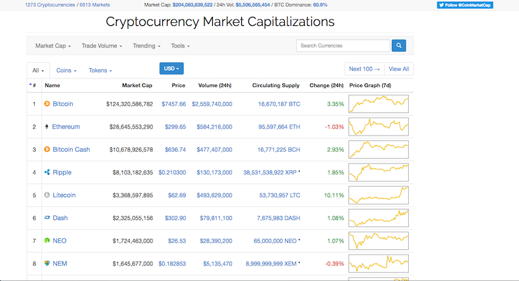Open the Dash currency link
Screen dimensions: 519x281
[60, 218]
